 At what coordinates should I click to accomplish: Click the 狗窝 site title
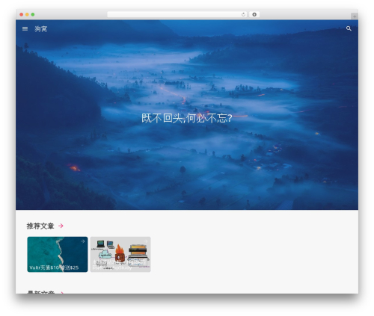pos(40,29)
